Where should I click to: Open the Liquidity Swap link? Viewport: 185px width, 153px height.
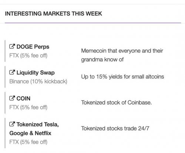click(x=36, y=73)
